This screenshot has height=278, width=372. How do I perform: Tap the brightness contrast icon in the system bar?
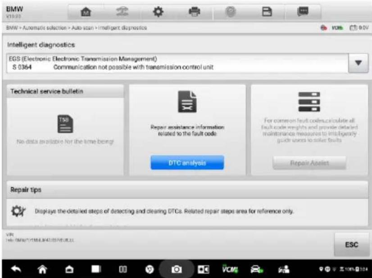203,269
